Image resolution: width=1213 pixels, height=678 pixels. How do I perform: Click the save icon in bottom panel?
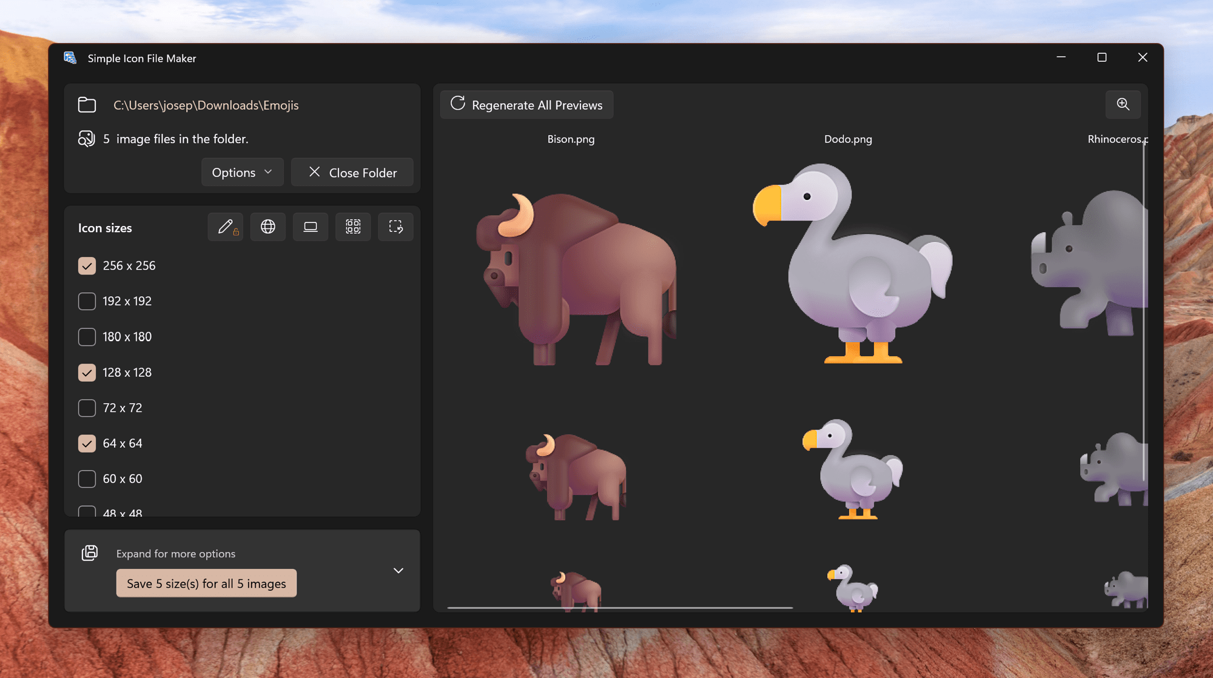[90, 553]
